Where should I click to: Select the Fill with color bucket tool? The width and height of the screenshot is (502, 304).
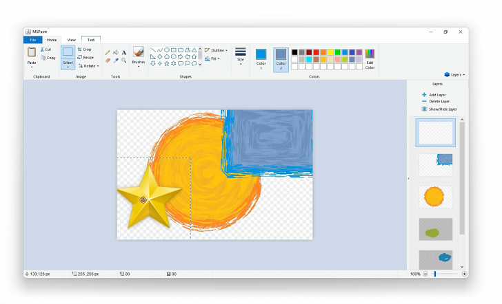click(116, 52)
